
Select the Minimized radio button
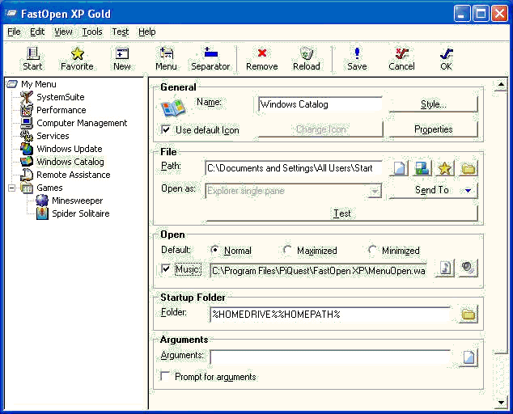(x=372, y=250)
